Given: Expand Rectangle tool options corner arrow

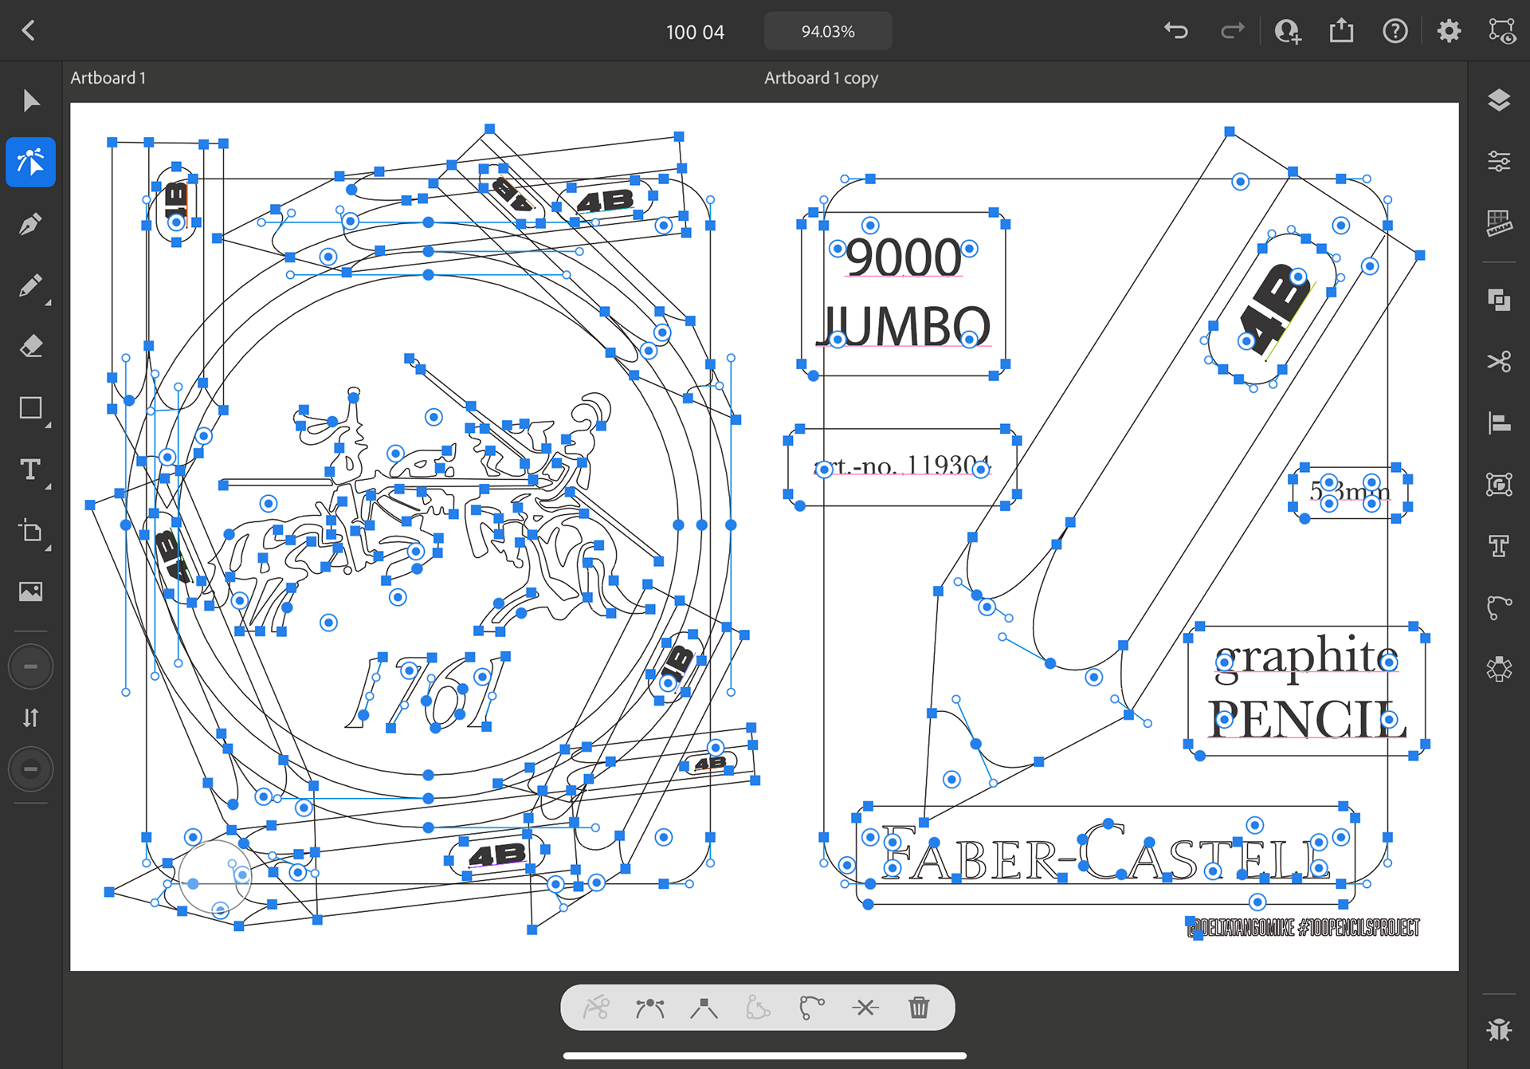Looking at the screenshot, I should point(49,426).
